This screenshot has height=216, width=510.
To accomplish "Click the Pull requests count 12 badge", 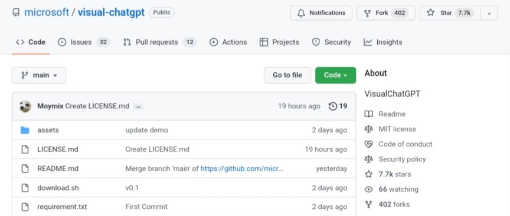I will tap(189, 42).
